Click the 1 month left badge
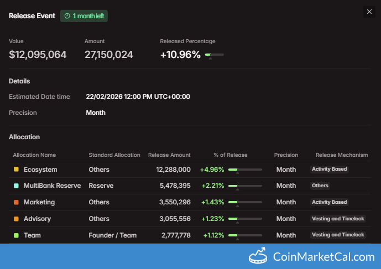This screenshot has height=269, width=381. click(84, 16)
